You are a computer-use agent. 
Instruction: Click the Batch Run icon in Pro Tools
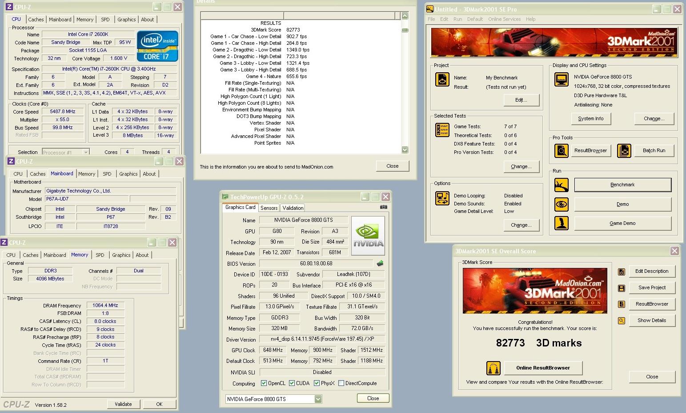[624, 151]
